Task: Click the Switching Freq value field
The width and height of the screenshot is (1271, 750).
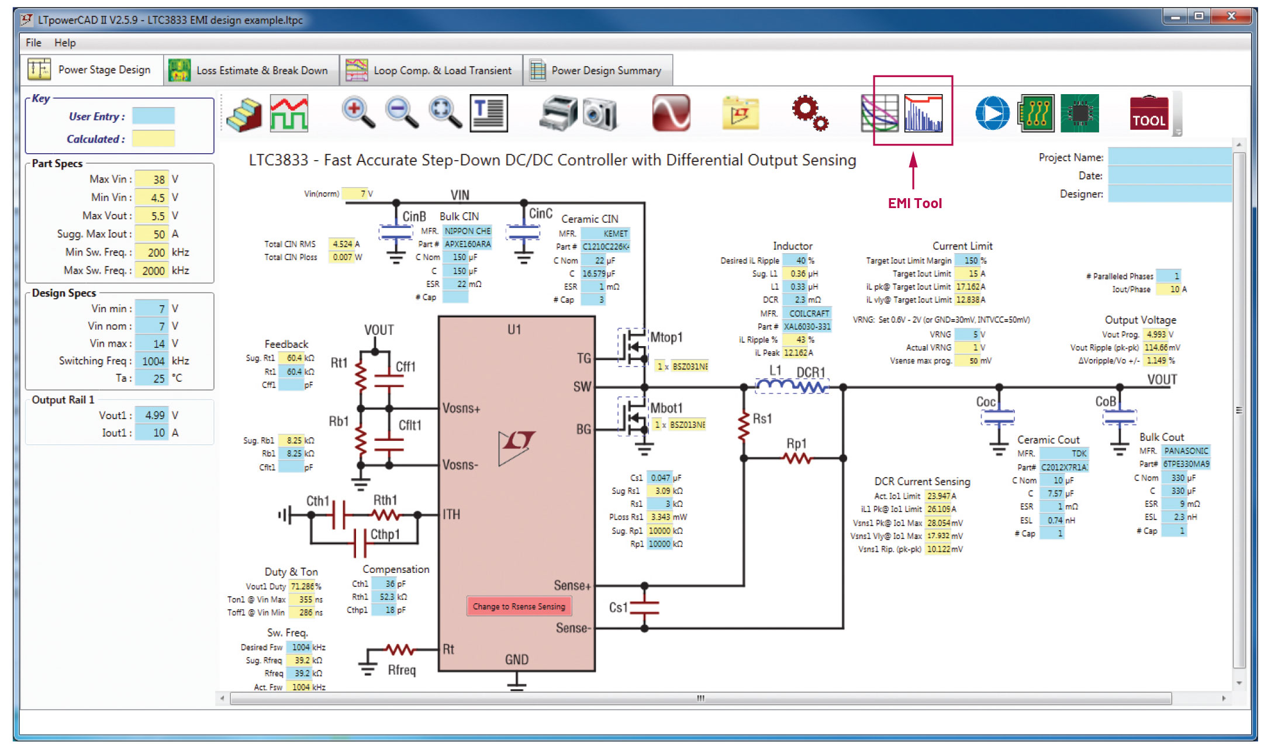Action: click(x=152, y=361)
